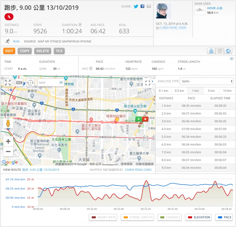Open the HOVR 小白 gear link

[x=215, y=8]
